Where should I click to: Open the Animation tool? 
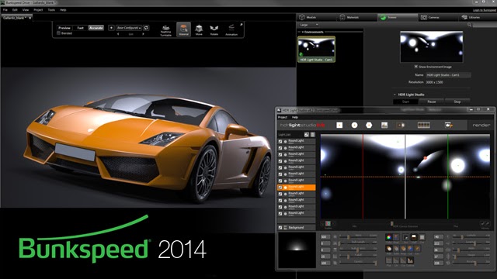(231, 30)
